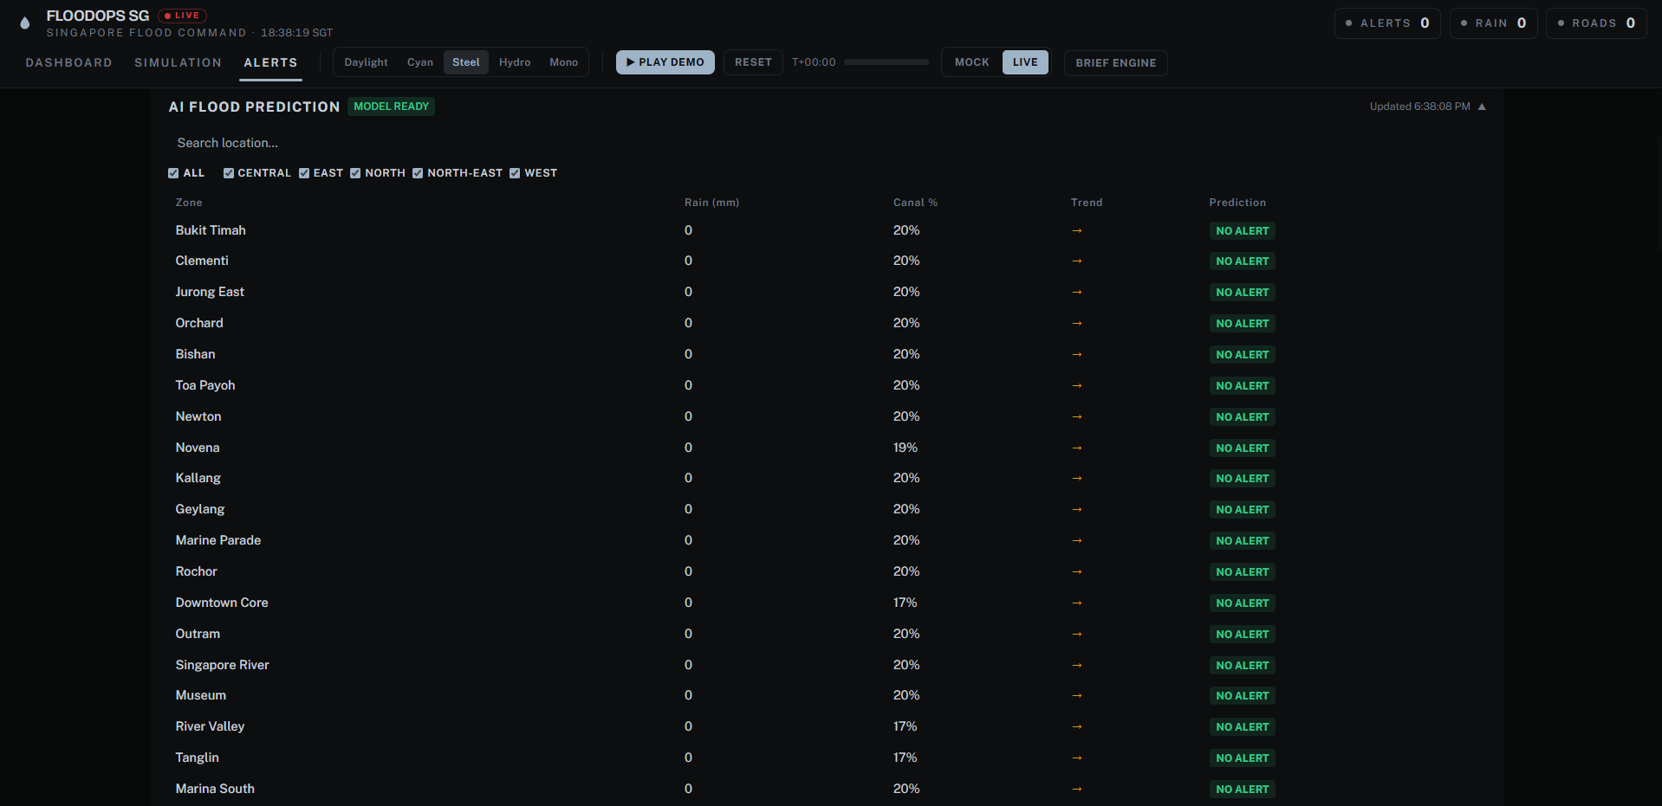Select the Steel theme
This screenshot has height=806, width=1662.
[466, 62]
